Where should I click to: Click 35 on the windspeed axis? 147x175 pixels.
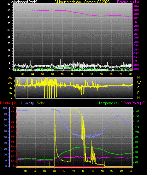[9, 23]
